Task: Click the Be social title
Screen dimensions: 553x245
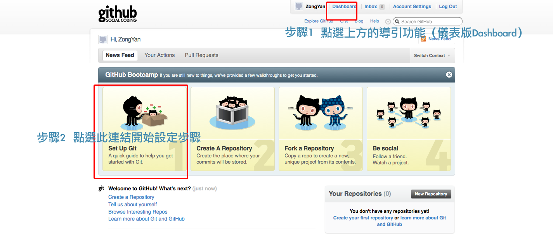Action: 385,148
